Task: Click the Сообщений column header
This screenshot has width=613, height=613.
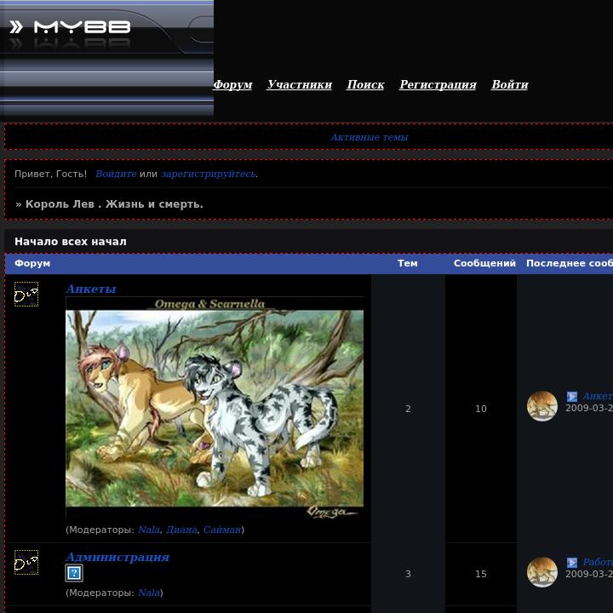Action: (x=484, y=263)
